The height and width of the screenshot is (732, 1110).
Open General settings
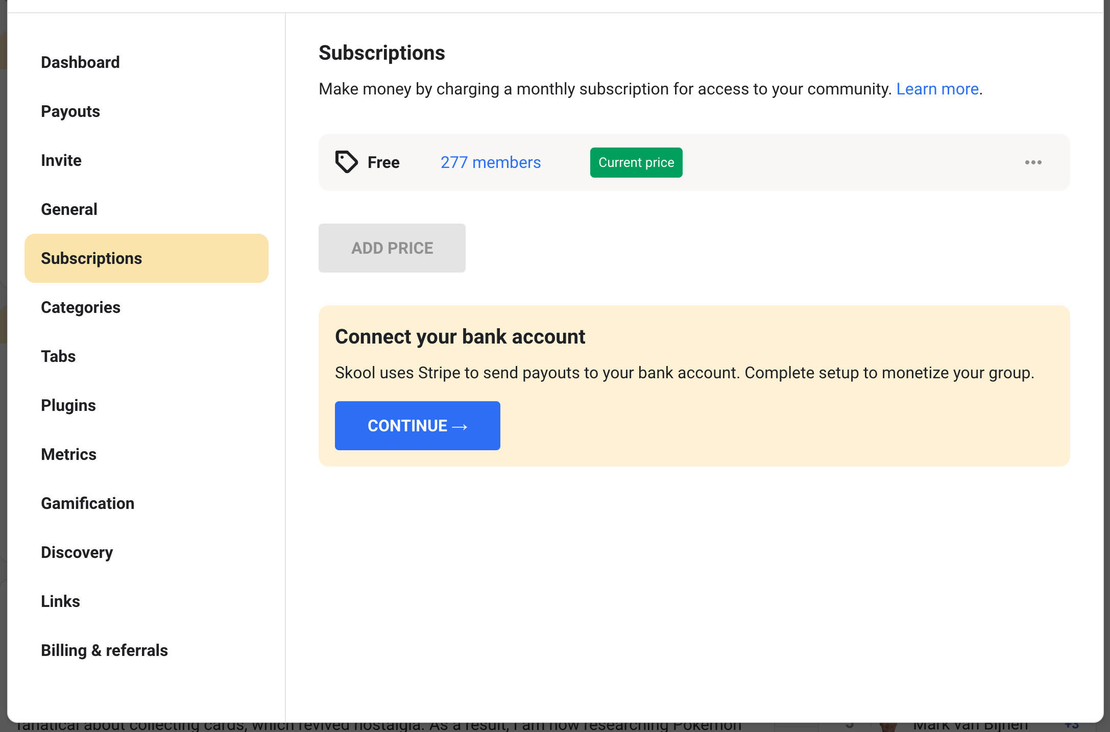pyautogui.click(x=69, y=209)
